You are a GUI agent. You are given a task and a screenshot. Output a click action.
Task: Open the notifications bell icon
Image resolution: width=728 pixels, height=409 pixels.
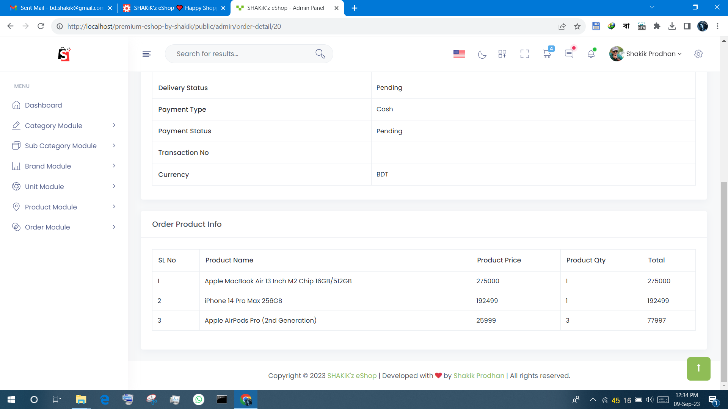pyautogui.click(x=591, y=54)
